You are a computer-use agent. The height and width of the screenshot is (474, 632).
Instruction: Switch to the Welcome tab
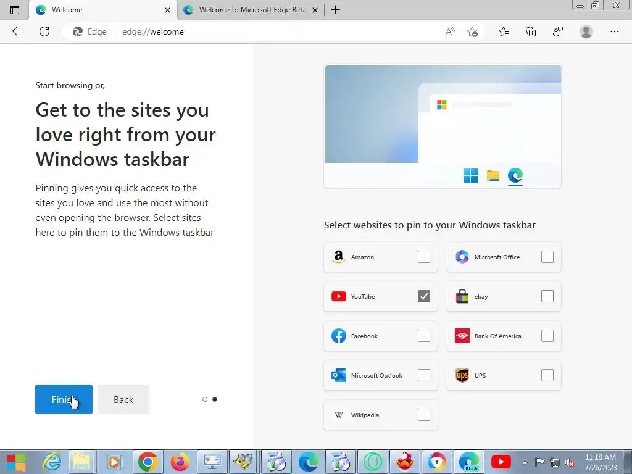click(x=103, y=10)
